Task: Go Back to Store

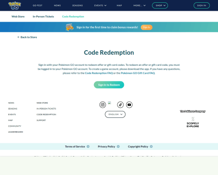Action: [27, 37]
